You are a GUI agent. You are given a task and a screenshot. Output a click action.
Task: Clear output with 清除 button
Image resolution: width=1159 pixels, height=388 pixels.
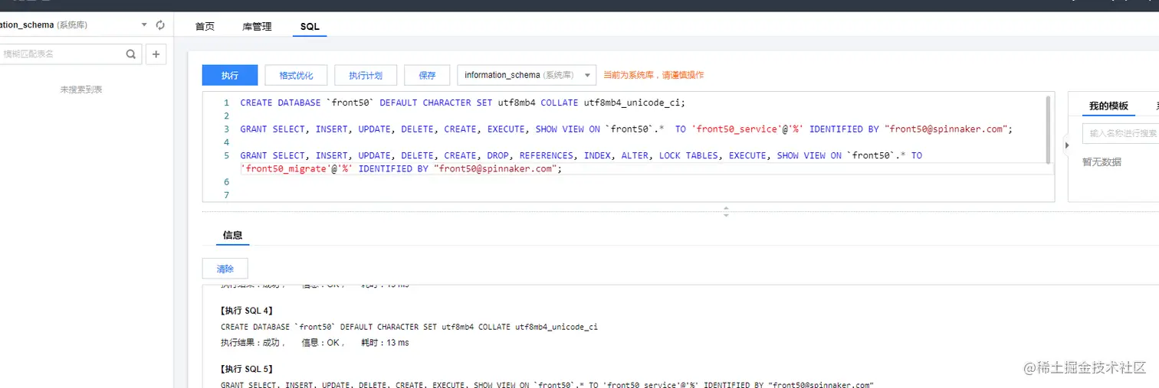(x=225, y=269)
